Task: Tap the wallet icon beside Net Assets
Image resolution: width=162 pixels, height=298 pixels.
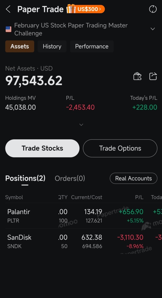Action: tap(137, 76)
